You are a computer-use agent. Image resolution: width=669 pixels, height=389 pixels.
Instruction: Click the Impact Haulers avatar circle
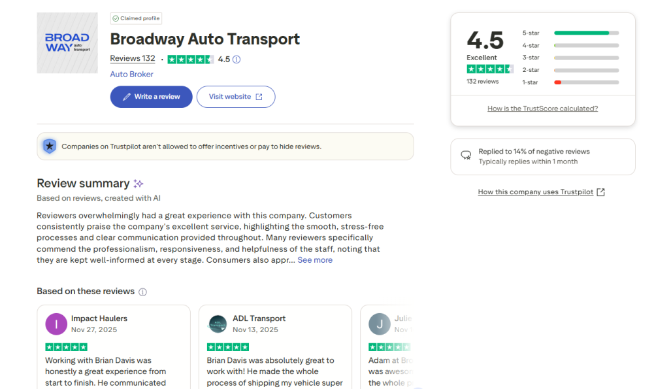pos(56,324)
